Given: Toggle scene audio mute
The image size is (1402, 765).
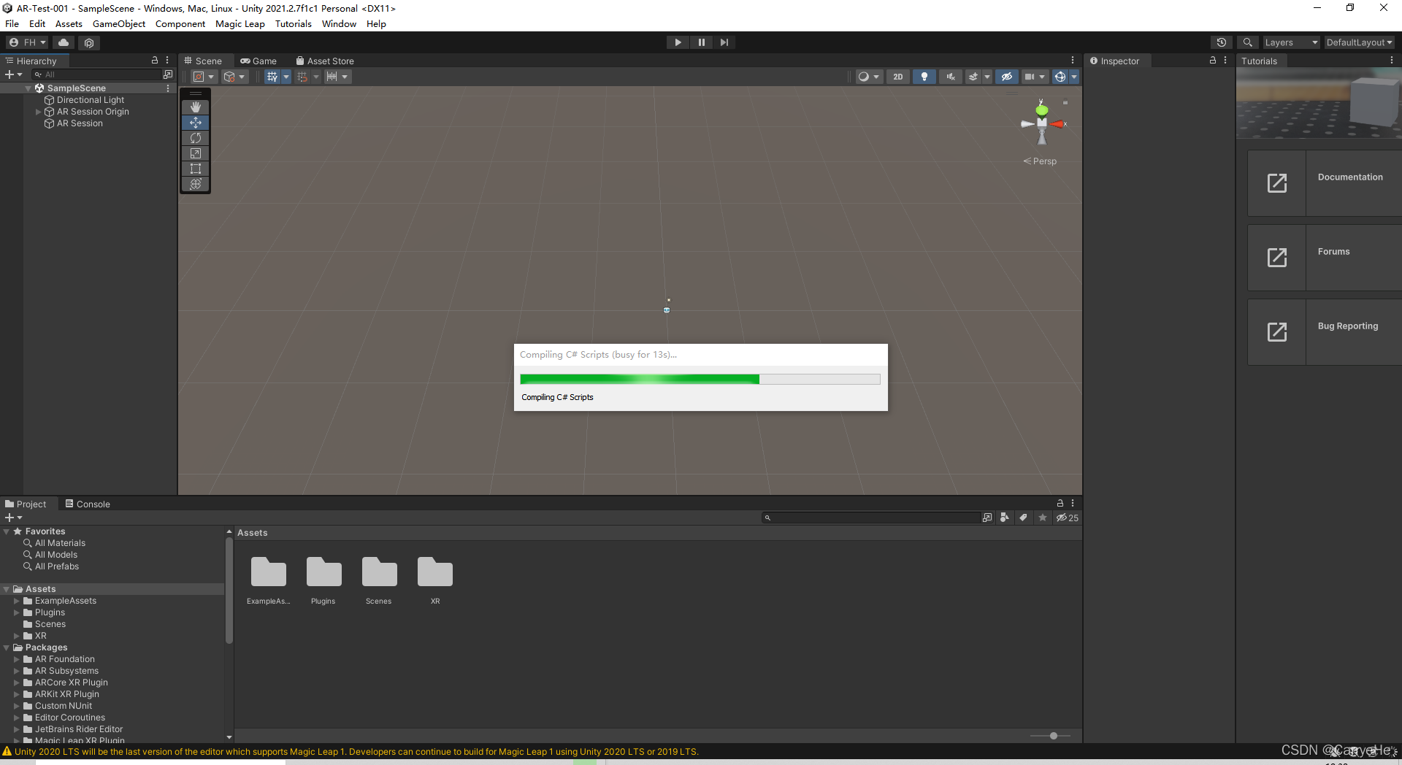Looking at the screenshot, I should pyautogui.click(x=951, y=77).
